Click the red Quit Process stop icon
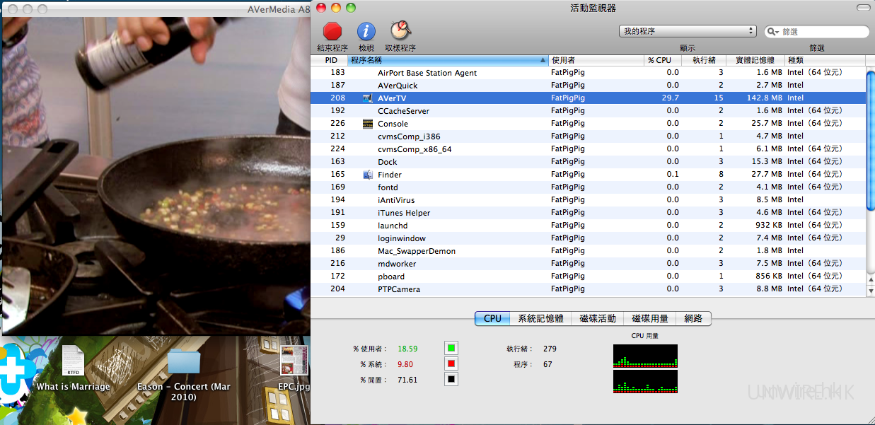The width and height of the screenshot is (875, 425). (x=332, y=31)
